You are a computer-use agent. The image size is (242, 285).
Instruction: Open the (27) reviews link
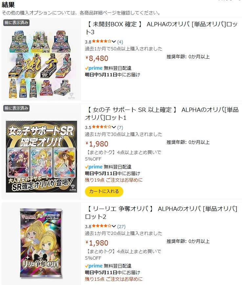pos(121,227)
